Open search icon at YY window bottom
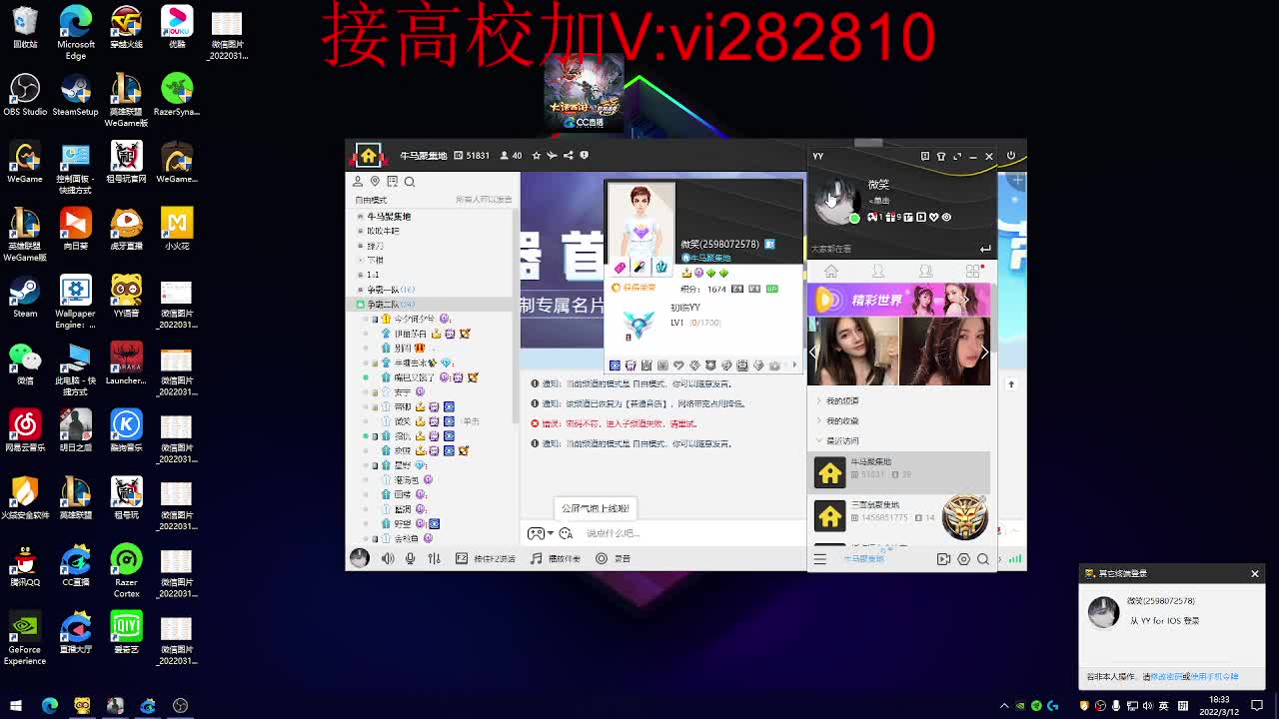 pos(983,559)
